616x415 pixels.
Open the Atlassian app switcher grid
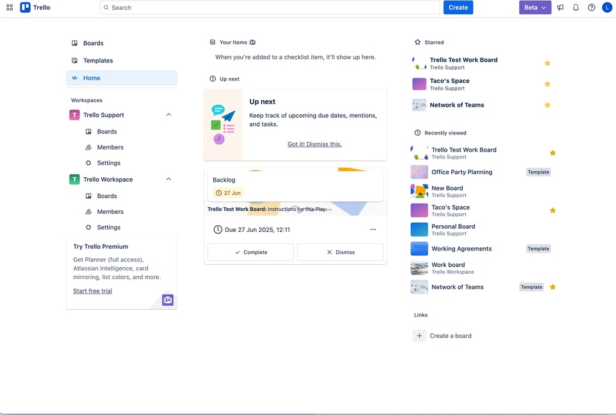tap(10, 7)
